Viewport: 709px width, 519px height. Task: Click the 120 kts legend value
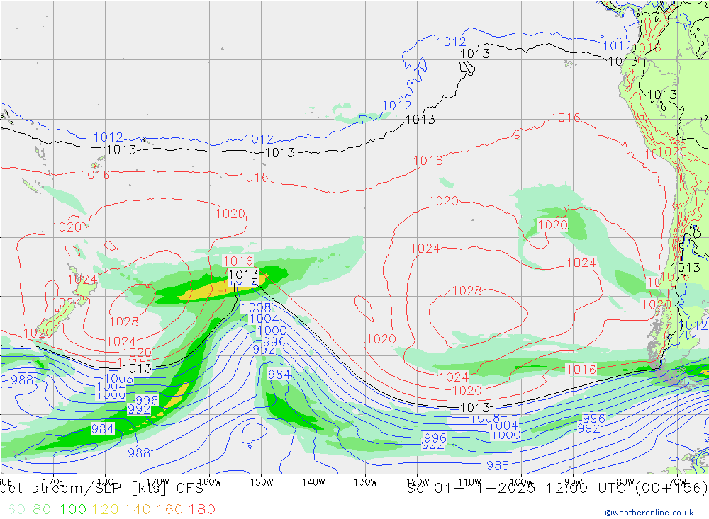[105, 509]
